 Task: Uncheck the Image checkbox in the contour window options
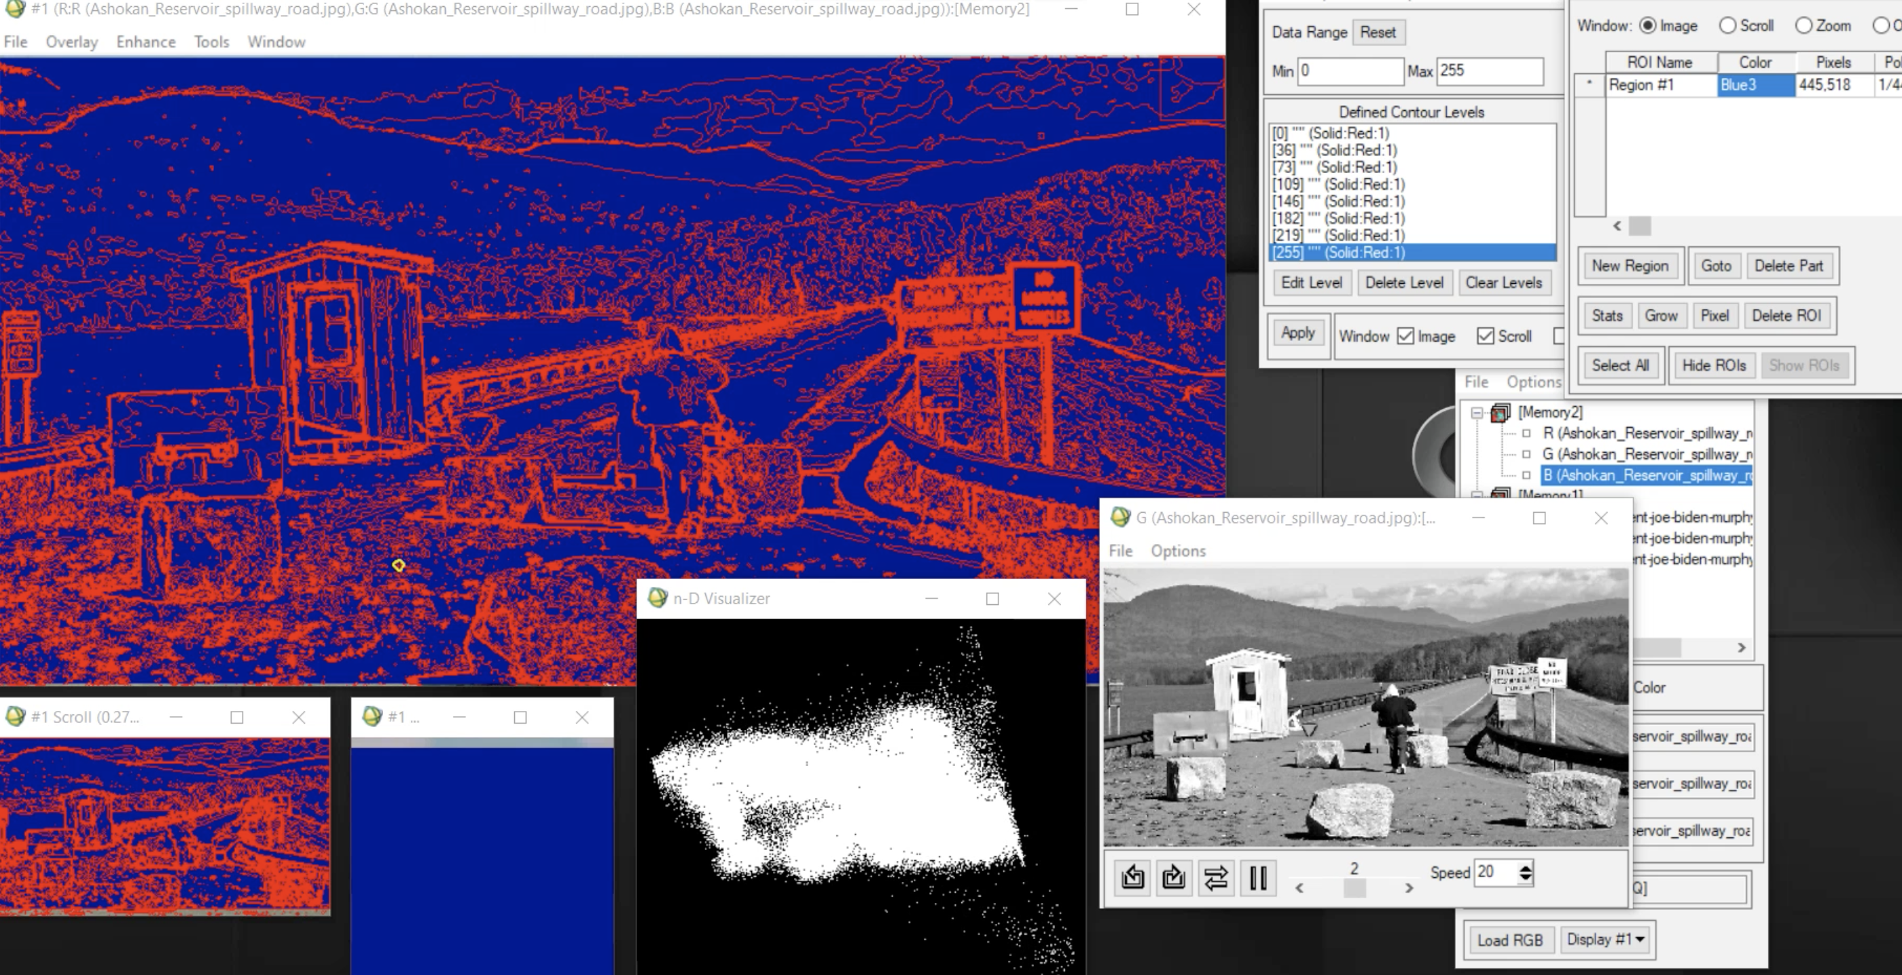tap(1406, 337)
